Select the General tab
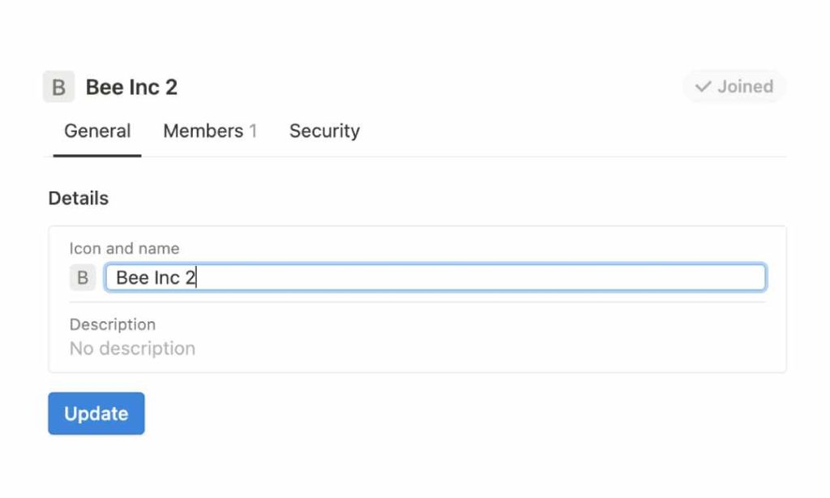The width and height of the screenshot is (830, 498). [97, 131]
